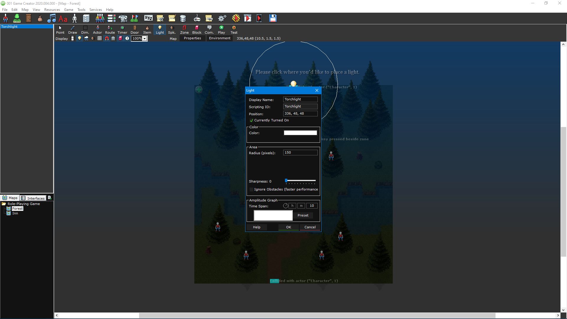Select the Block tool
567x319 pixels.
(x=197, y=30)
